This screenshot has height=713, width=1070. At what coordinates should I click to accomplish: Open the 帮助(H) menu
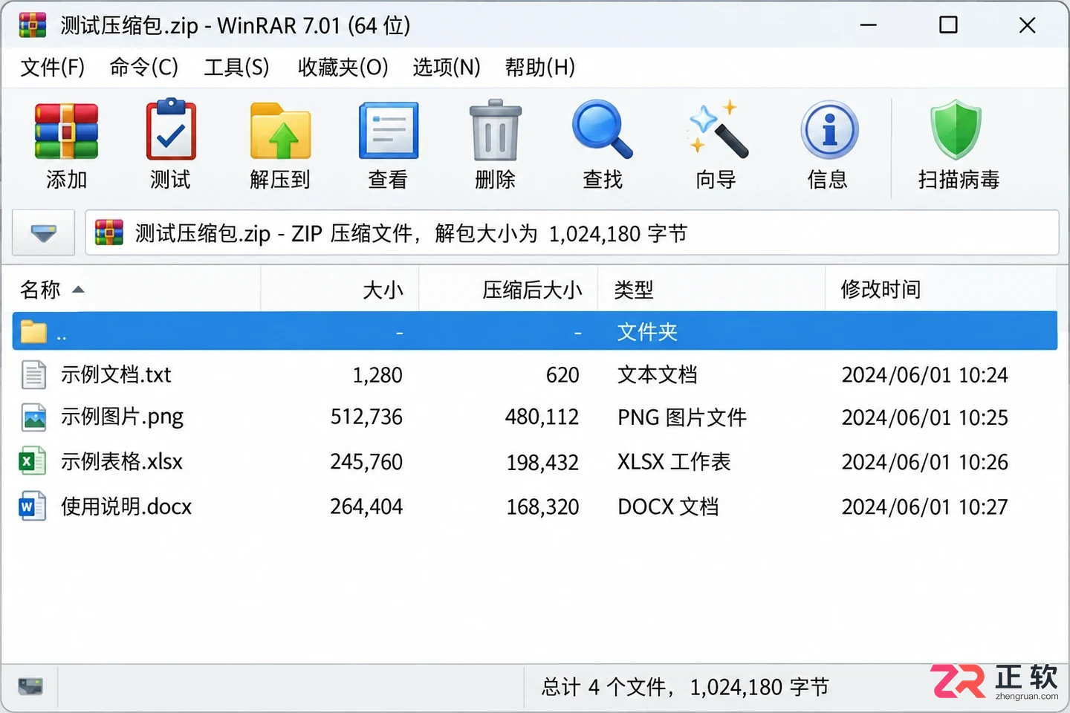540,68
